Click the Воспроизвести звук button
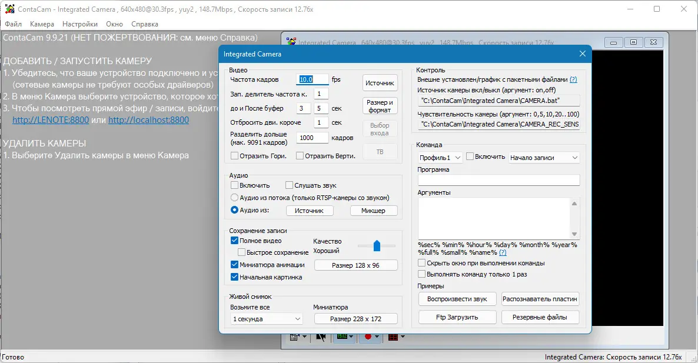Viewport: 698px width, 363px height. (x=457, y=299)
